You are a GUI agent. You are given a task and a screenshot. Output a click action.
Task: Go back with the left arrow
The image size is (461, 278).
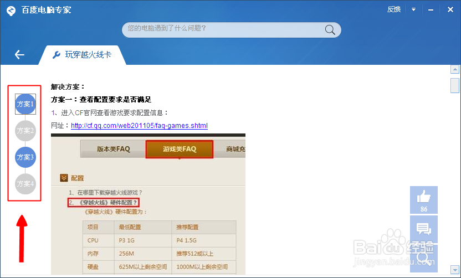click(x=19, y=54)
